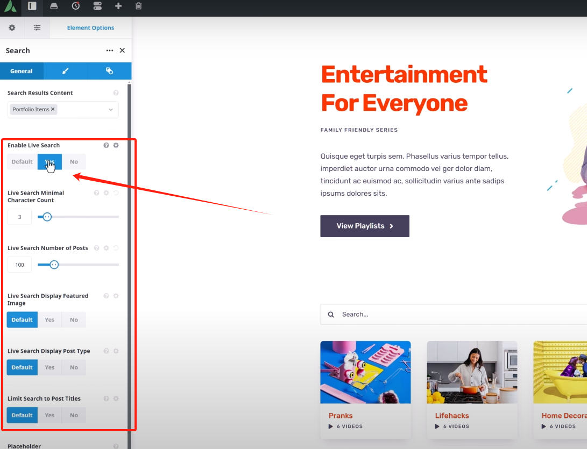Click the View Playlists button
This screenshot has height=449, width=587.
[x=364, y=226]
